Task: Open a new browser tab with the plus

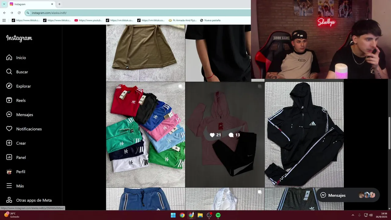Action: click(x=59, y=4)
